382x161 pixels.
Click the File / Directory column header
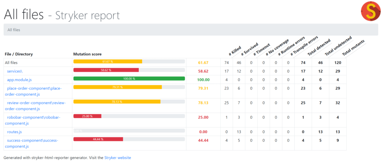tap(19, 54)
